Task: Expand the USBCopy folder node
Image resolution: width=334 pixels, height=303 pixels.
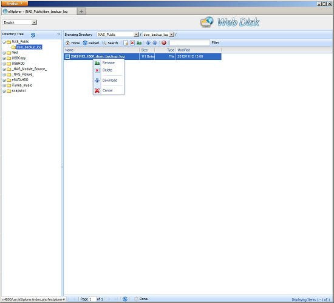Action: click(4, 58)
